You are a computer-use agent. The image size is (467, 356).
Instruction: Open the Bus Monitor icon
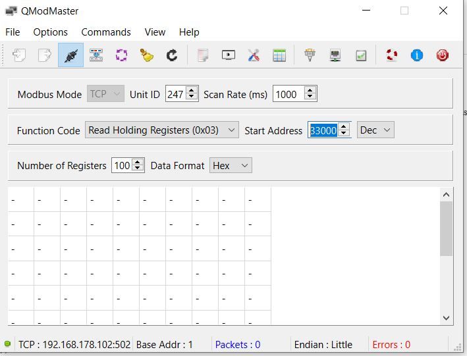[x=229, y=55]
